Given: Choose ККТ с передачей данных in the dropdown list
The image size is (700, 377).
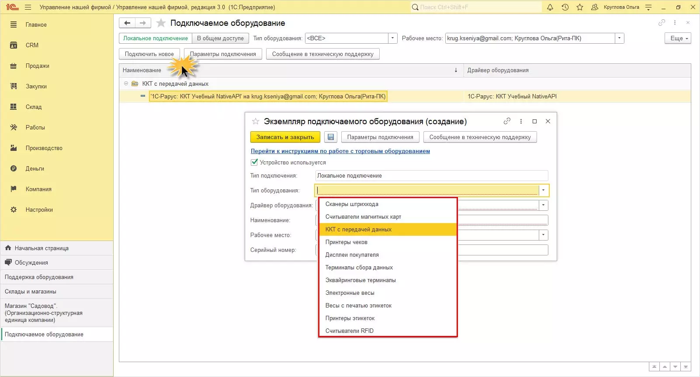Looking at the screenshot, I should coord(388,230).
